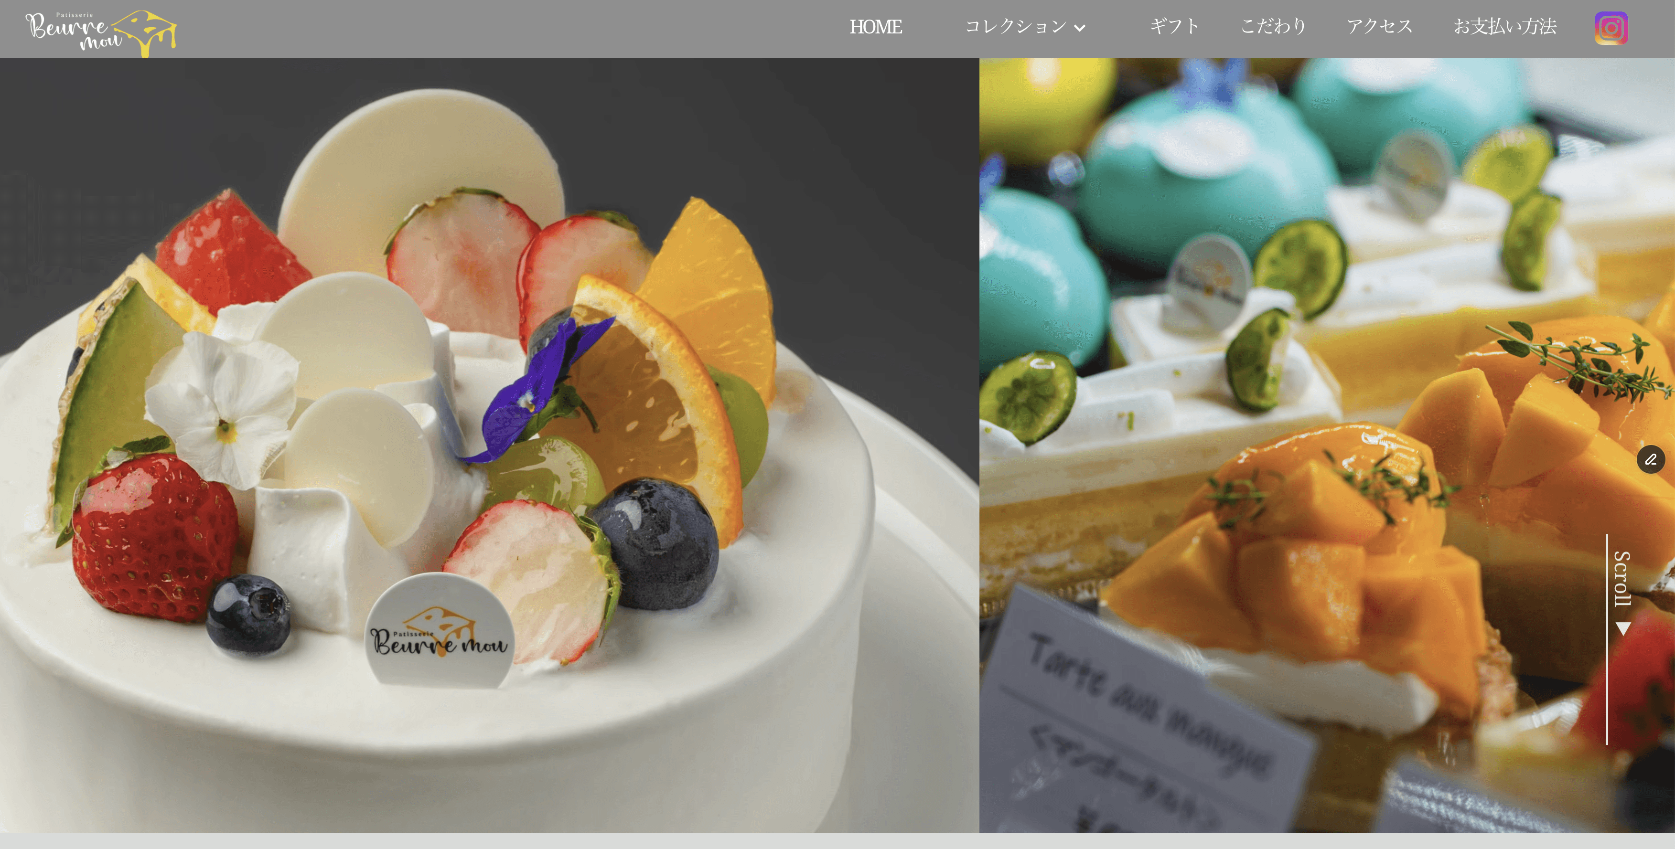The height and width of the screenshot is (849, 1675).
Task: Click the Beurre mou plaque on cake
Action: (x=440, y=632)
